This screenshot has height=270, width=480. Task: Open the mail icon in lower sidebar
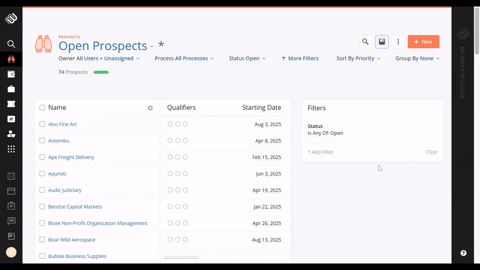click(11, 176)
